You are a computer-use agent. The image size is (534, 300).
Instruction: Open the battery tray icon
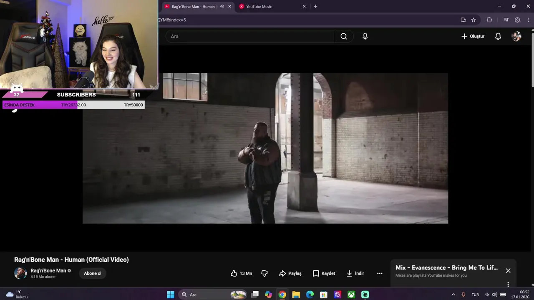pyautogui.click(x=503, y=295)
